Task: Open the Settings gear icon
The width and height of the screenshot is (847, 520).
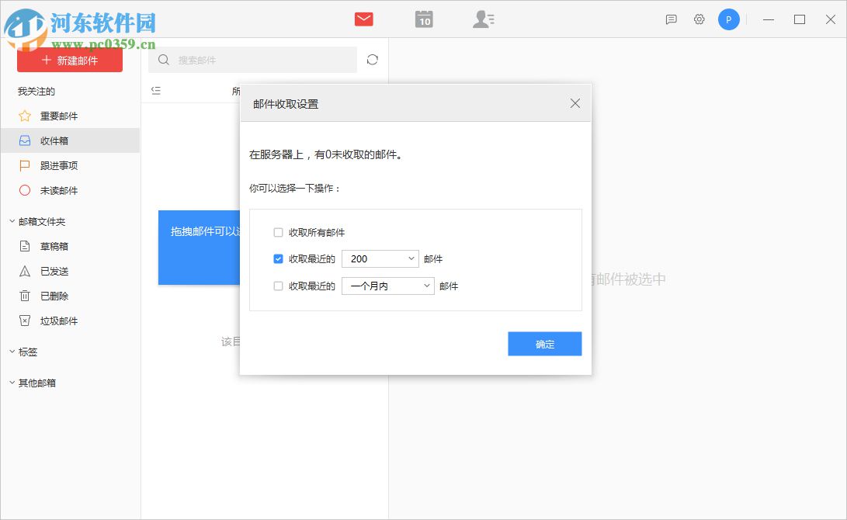Action: 699,19
